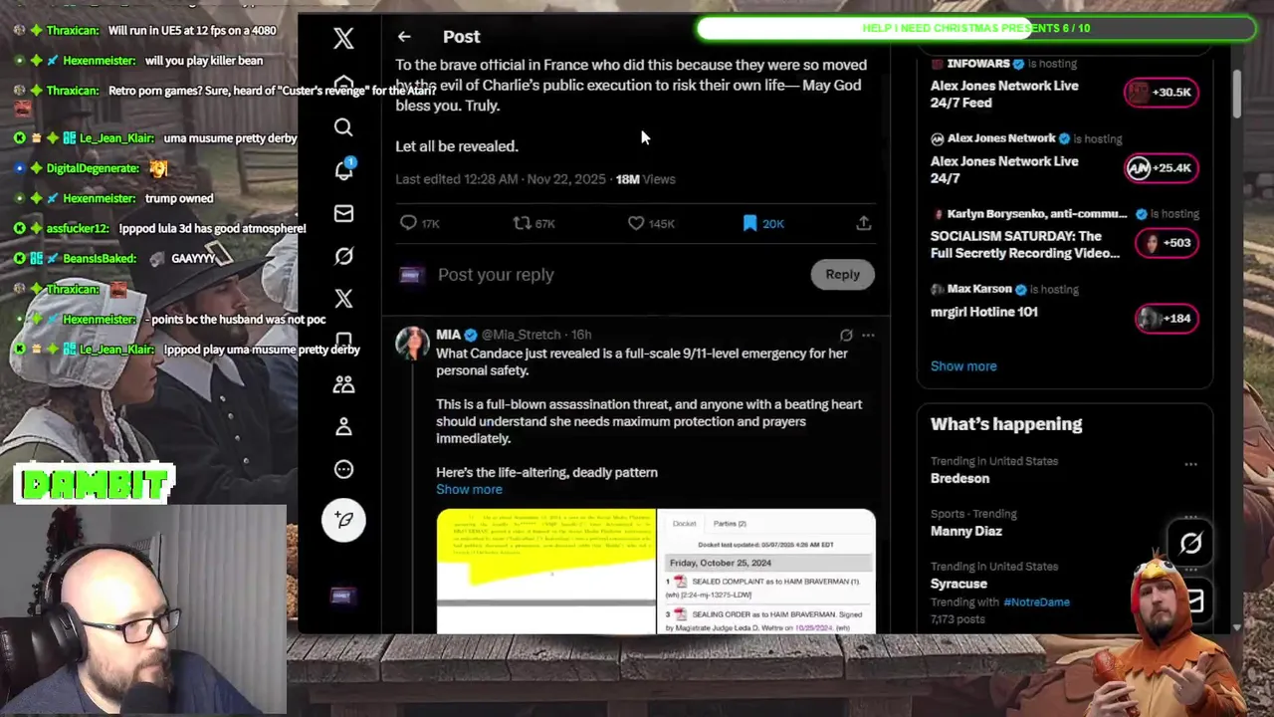Click the MIA display name

click(448, 335)
